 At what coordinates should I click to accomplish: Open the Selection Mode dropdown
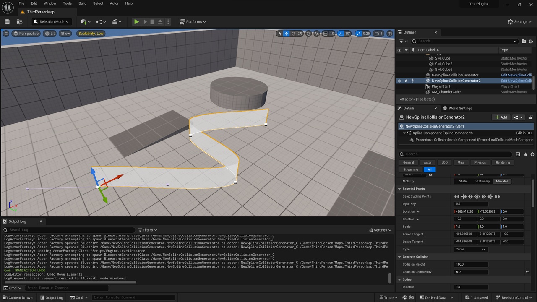click(x=51, y=22)
